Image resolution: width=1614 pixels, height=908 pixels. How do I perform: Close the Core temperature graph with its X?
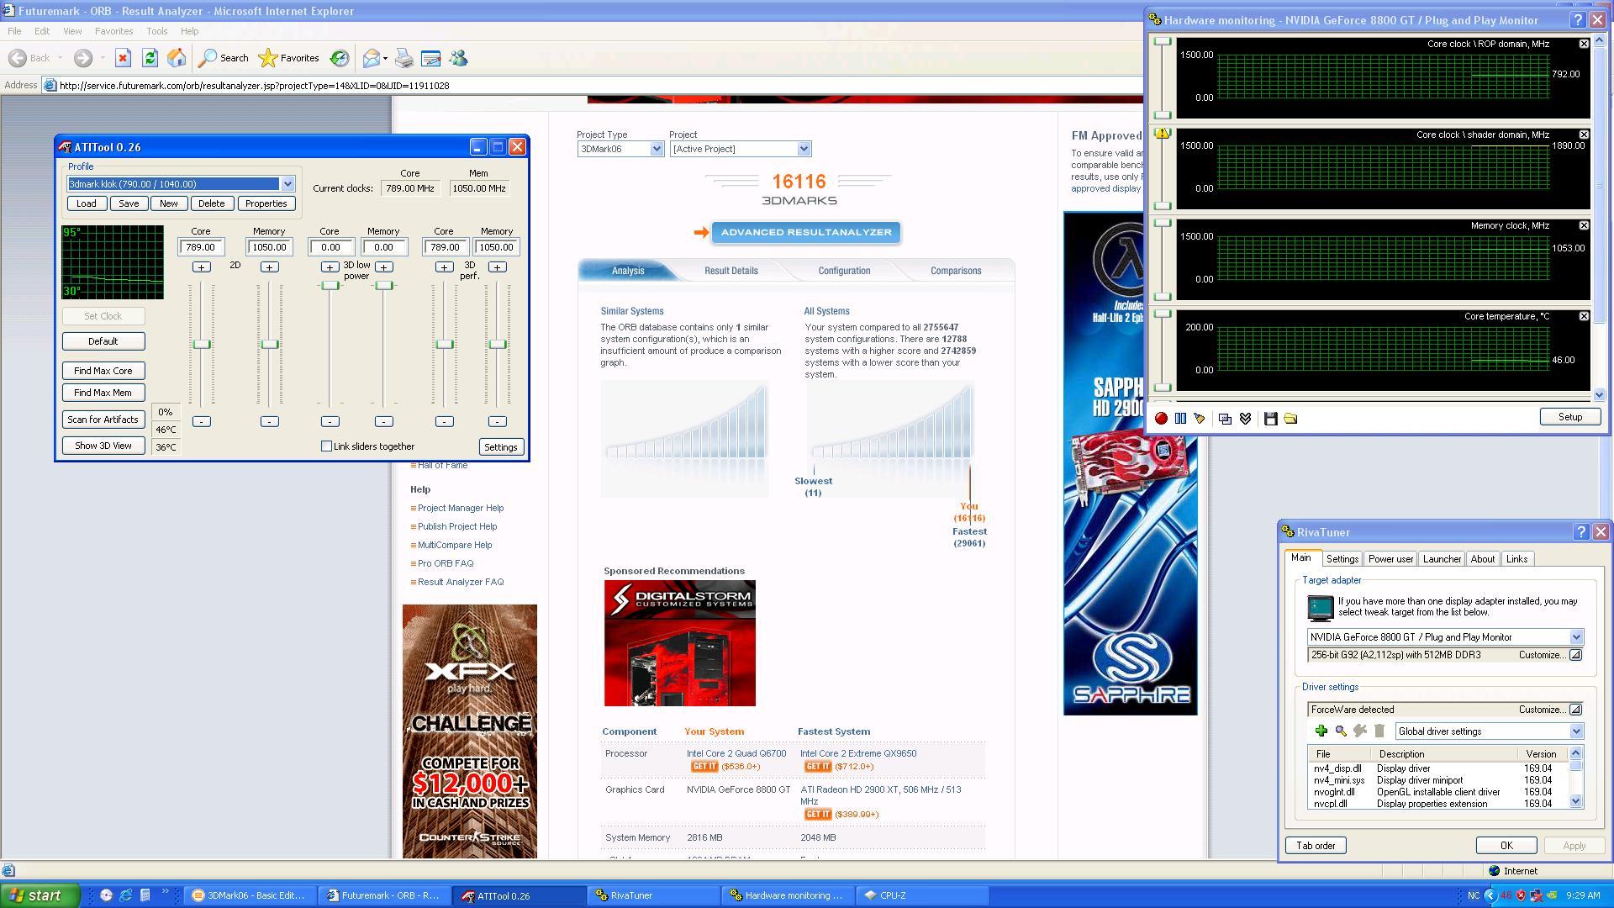(1584, 316)
